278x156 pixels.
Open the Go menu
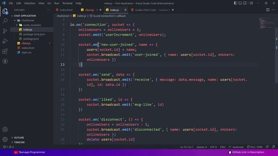pyautogui.click(x=49, y=3)
